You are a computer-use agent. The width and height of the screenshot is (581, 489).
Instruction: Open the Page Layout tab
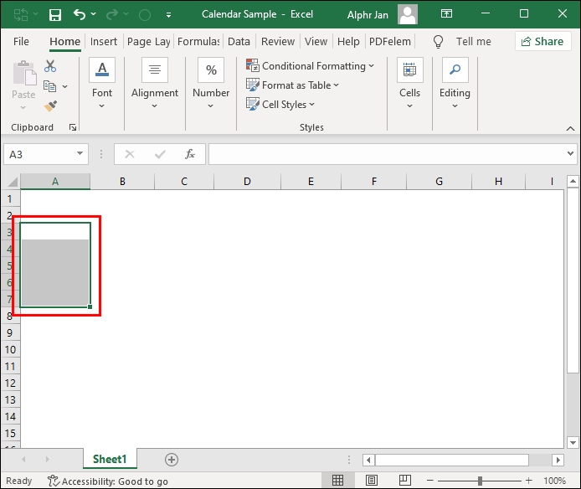tap(148, 42)
